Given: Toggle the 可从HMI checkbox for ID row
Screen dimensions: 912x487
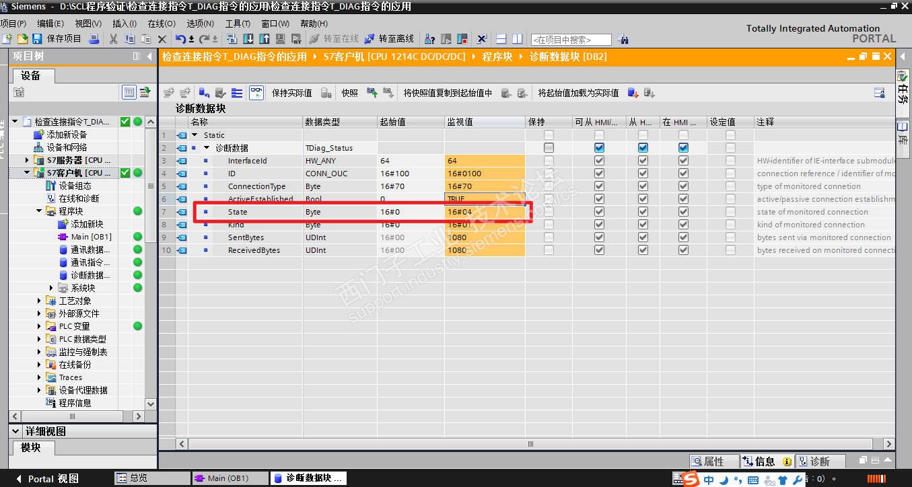Looking at the screenshot, I should 599,174.
